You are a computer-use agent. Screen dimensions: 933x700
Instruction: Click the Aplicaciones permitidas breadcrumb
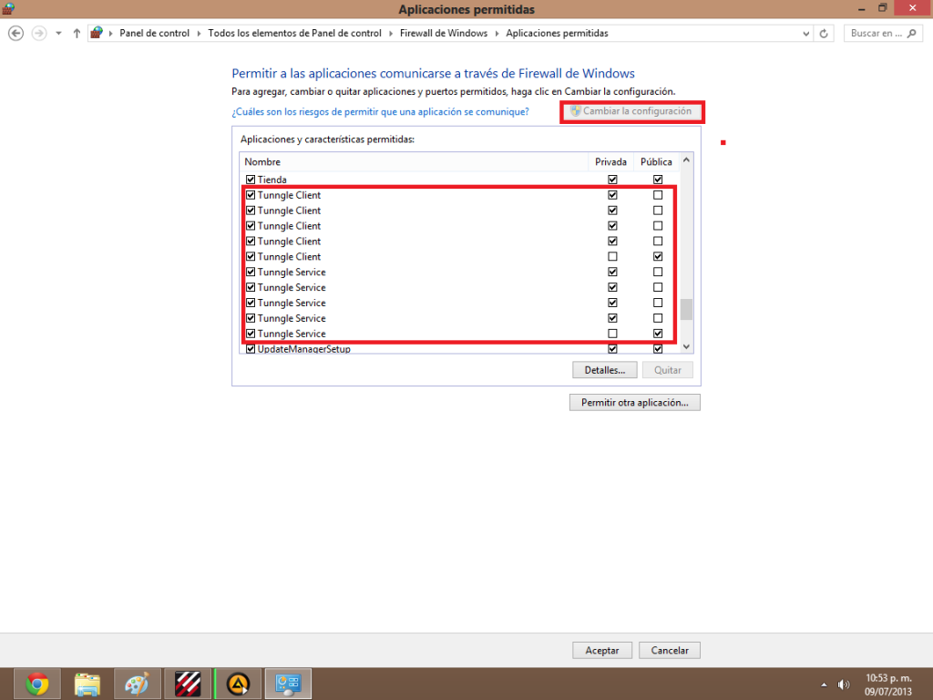(557, 34)
